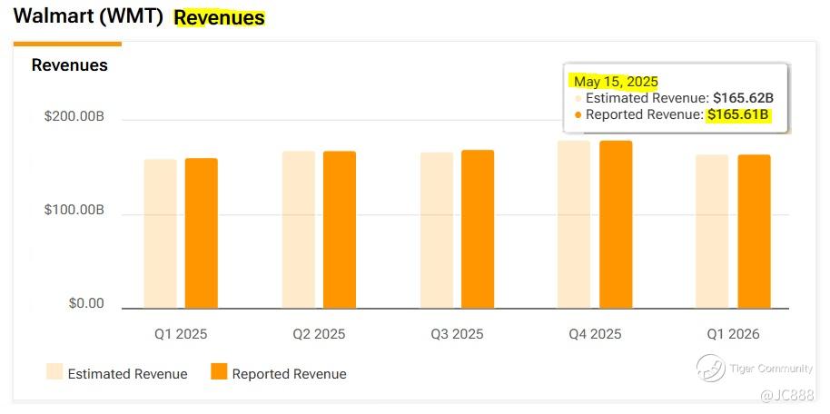Select Q4 2025 estimated revenue bar
Viewport: 830px width, 414px height.
pyautogui.click(x=574, y=224)
